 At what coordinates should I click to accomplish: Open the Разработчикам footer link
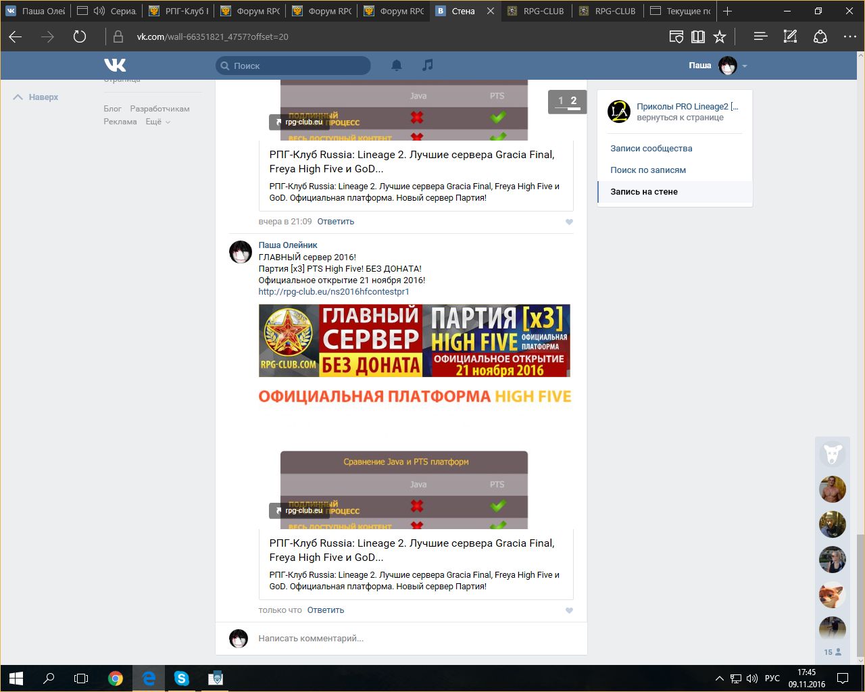160,109
